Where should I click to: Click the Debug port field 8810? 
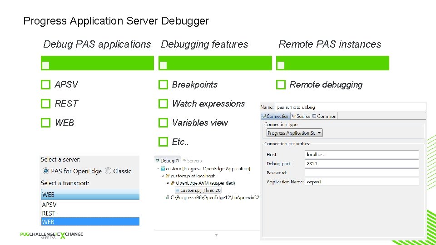362,163
